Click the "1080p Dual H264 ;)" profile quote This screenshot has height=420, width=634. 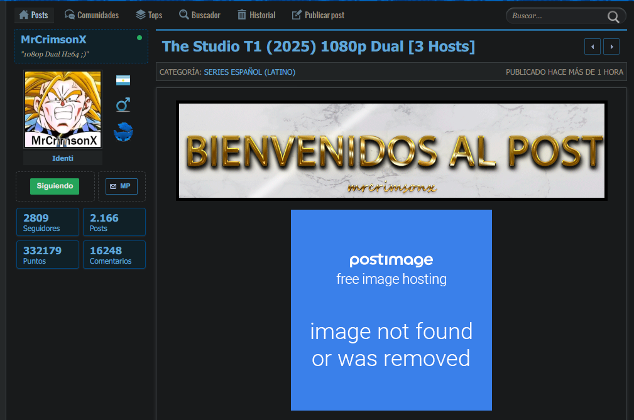[55, 54]
